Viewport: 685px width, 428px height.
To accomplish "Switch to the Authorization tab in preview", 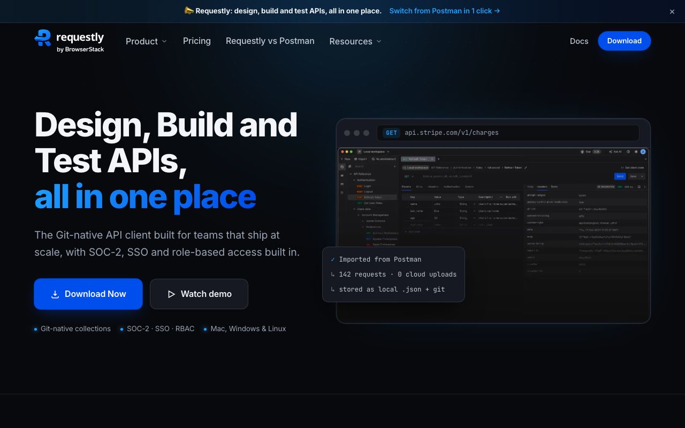I will pos(452,187).
